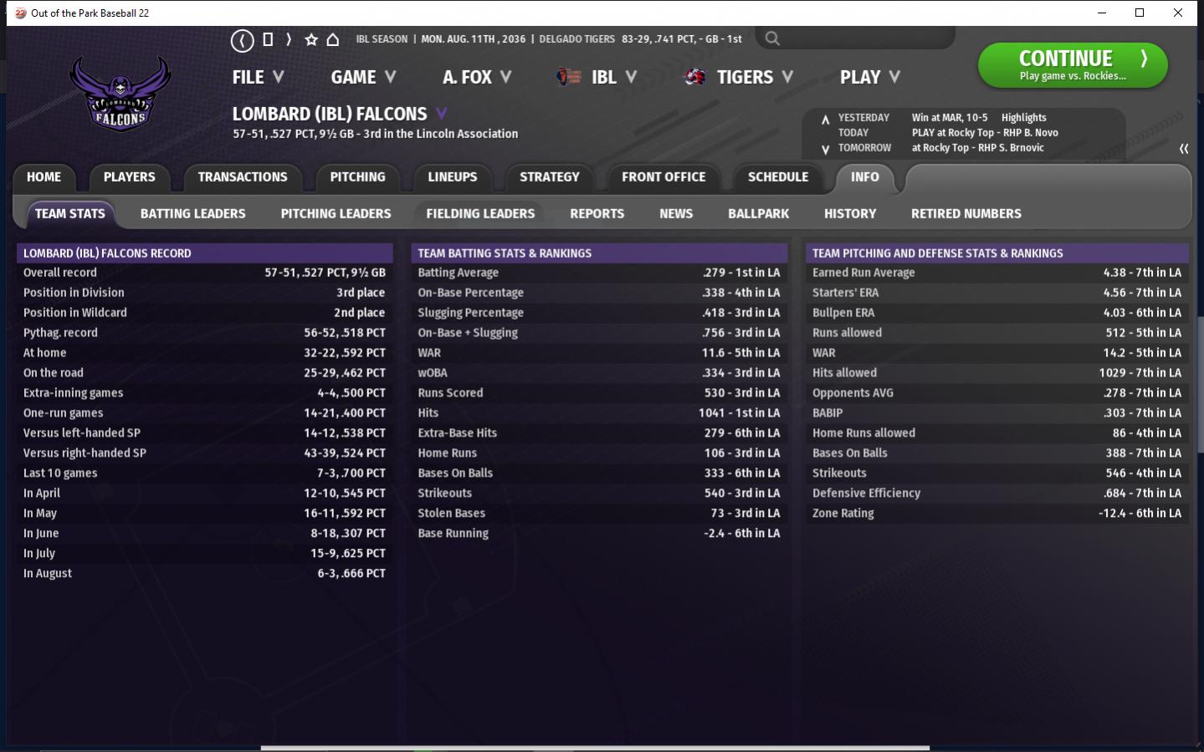Go forward with the right arrow icon
Image resolution: width=1204 pixels, height=752 pixels.
pyautogui.click(x=289, y=39)
